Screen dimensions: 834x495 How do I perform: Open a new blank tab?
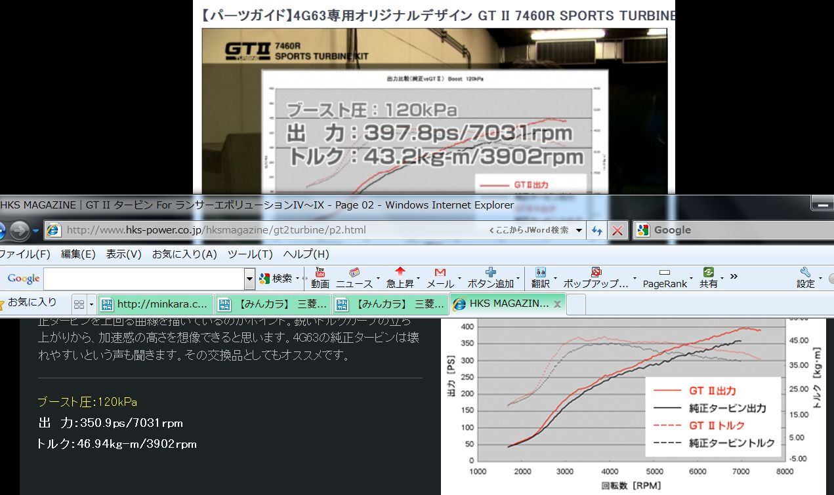coord(575,304)
